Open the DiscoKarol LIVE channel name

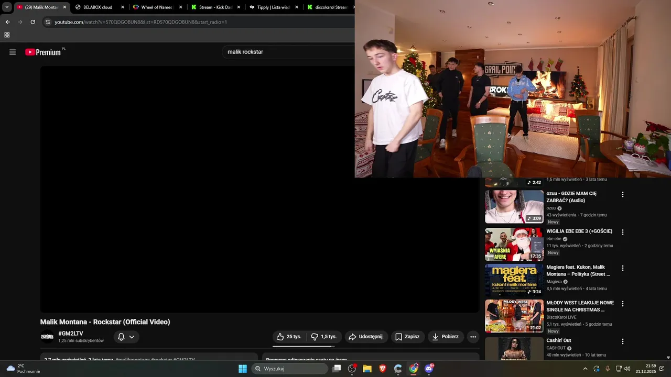pyautogui.click(x=561, y=317)
